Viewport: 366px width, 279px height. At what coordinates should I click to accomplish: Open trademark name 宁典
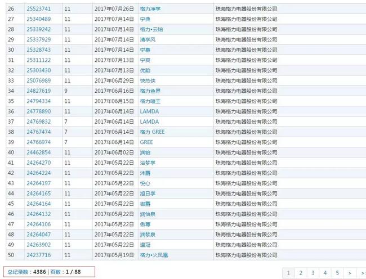coord(145,19)
